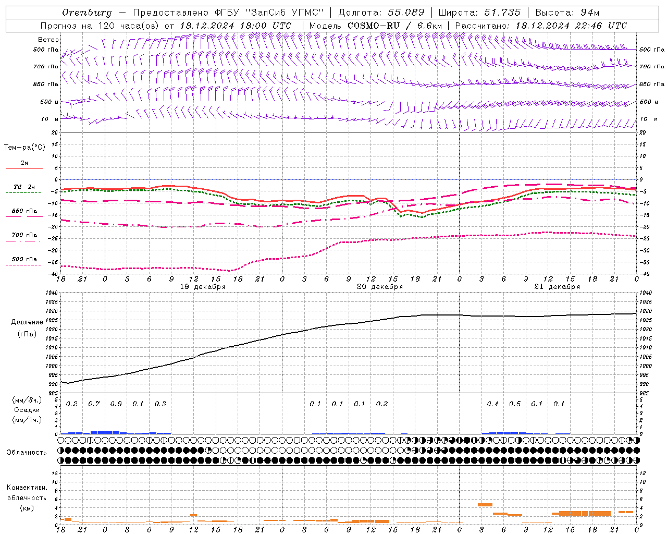Screen dimensions: 667x534
Task: Click the 'Осадки' precipitation label
Action: (27, 410)
